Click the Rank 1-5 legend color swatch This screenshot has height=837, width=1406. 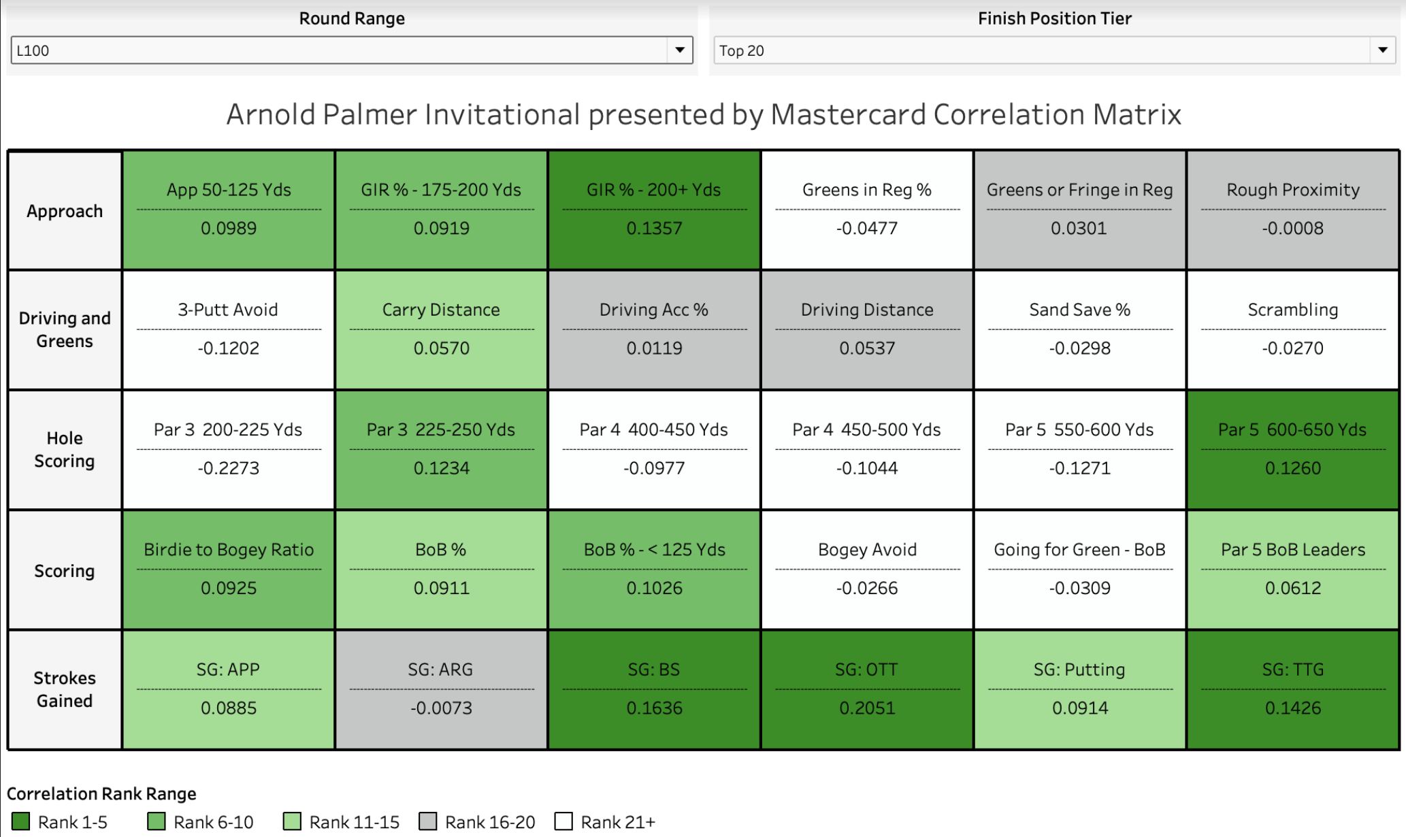click(21, 821)
